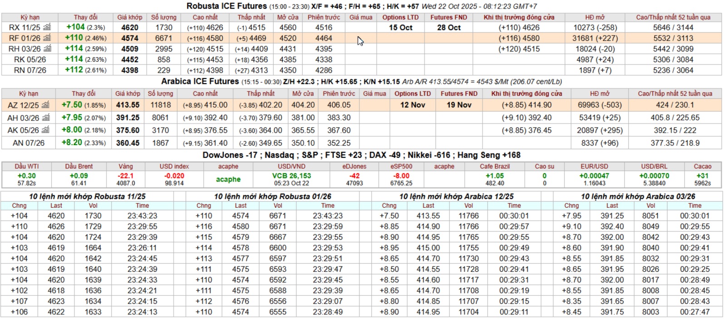This screenshot has width=725, height=319.
Task: Click the '10 lệnh mới khớp Arabica 03/26' heading
Action: (637, 196)
